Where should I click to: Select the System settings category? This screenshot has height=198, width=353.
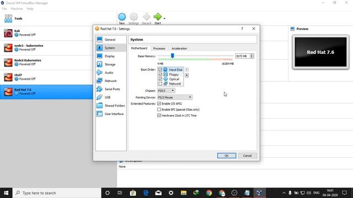point(111,48)
